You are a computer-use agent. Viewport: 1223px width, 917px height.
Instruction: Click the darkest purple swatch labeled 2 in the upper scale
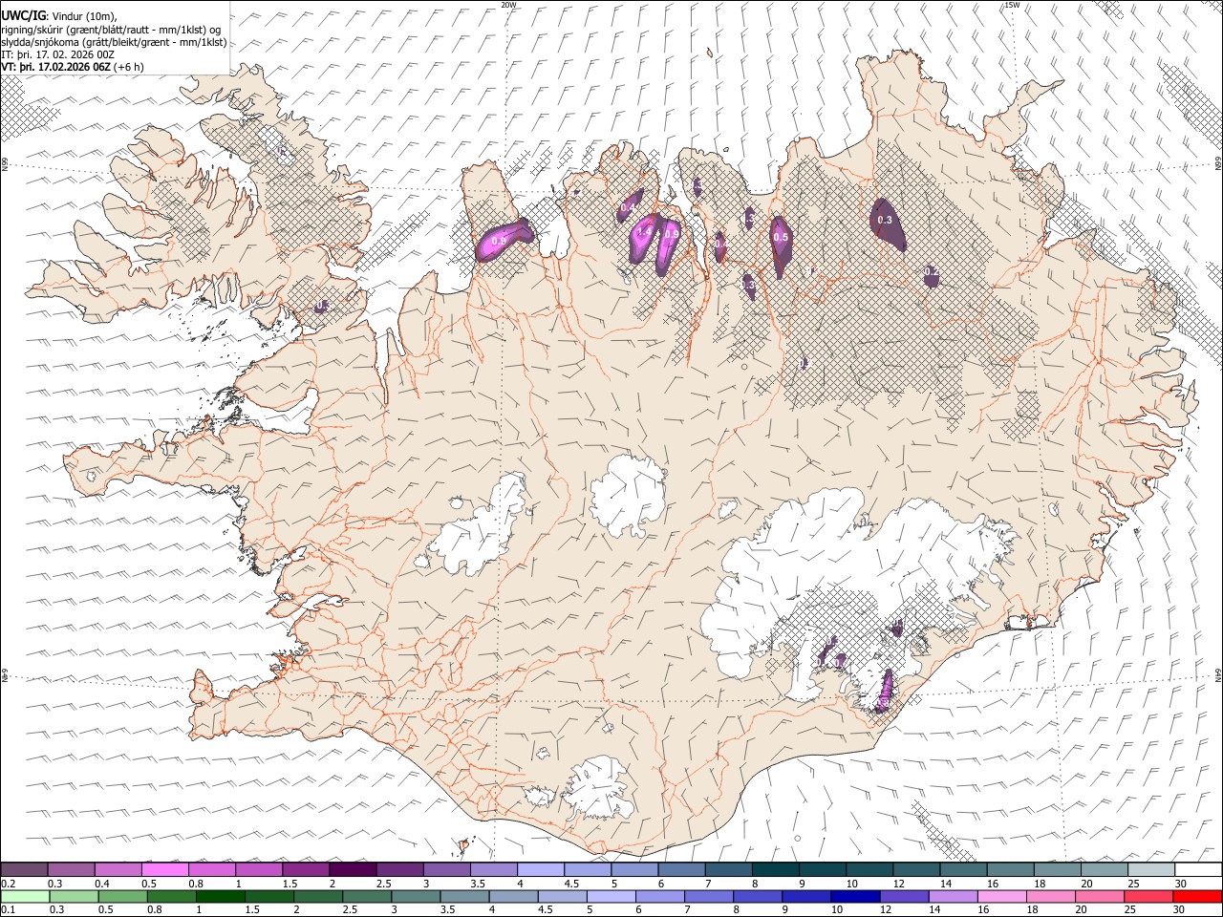click(x=352, y=870)
